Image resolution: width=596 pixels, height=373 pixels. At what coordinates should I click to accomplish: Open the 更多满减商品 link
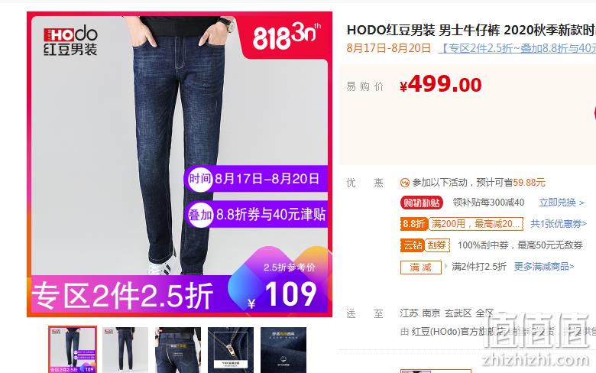[x=544, y=267]
